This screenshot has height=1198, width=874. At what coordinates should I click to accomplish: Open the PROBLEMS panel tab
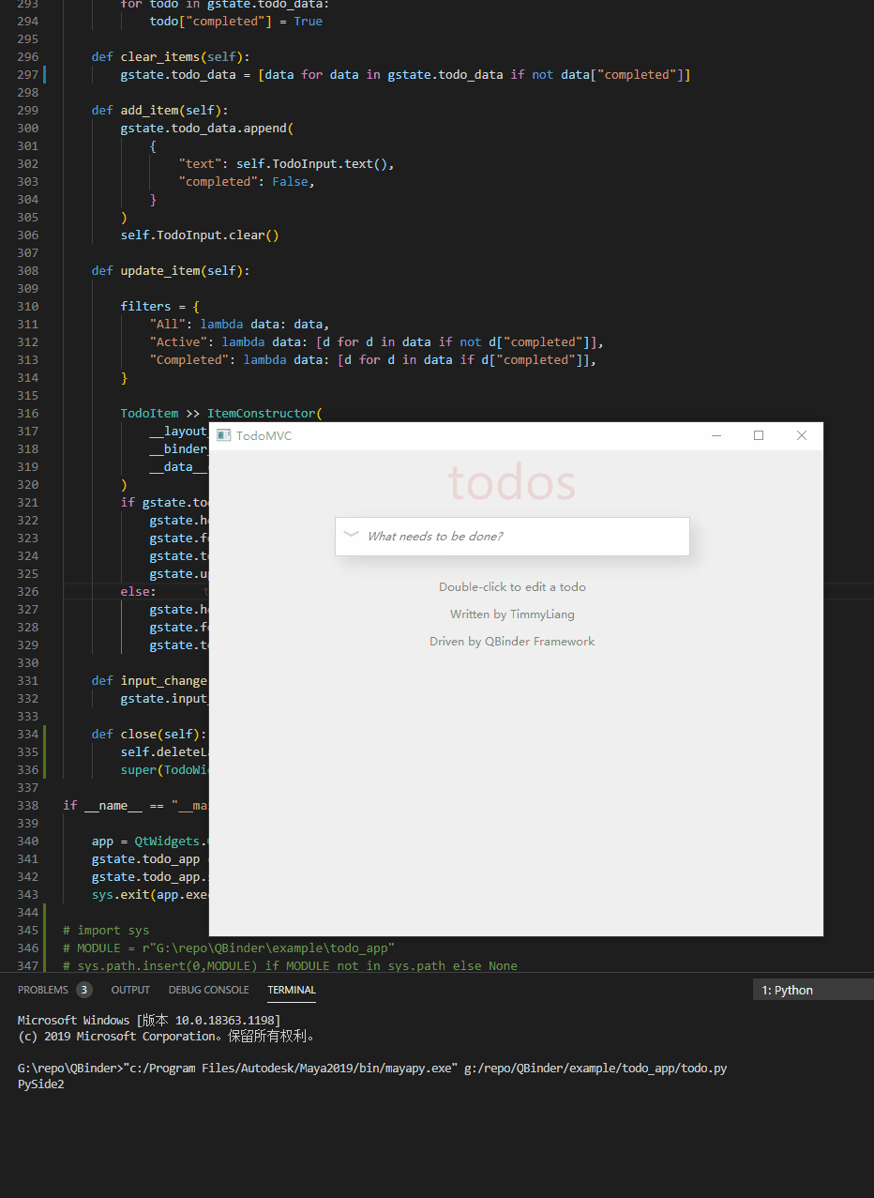(x=43, y=990)
